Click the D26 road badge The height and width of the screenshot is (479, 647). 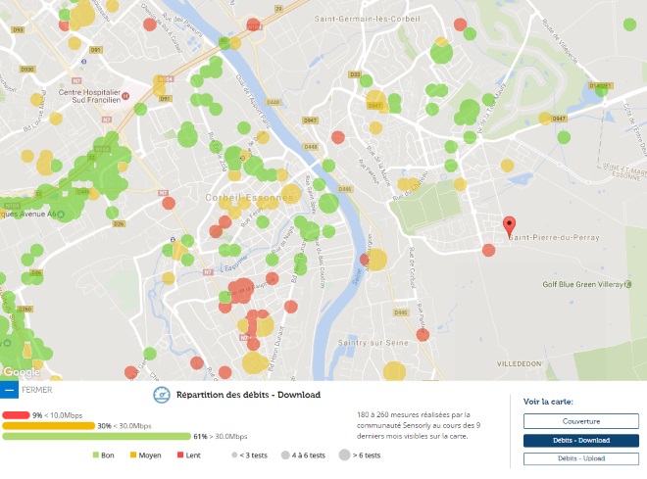coord(119,224)
